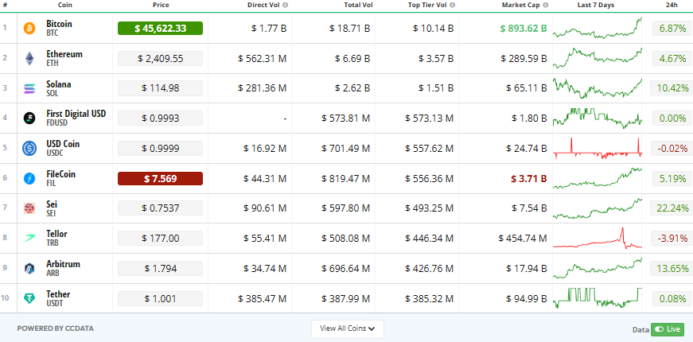Click USD Coin total volume $ 701.49 M

coord(345,148)
